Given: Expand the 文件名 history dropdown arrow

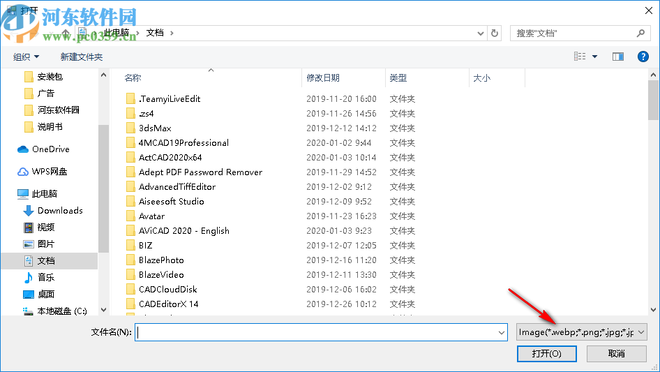Looking at the screenshot, I should point(502,332).
